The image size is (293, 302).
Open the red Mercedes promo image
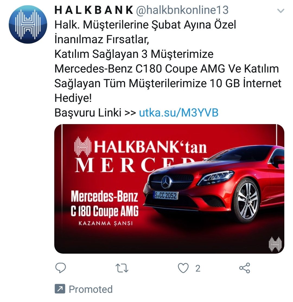(x=169, y=189)
